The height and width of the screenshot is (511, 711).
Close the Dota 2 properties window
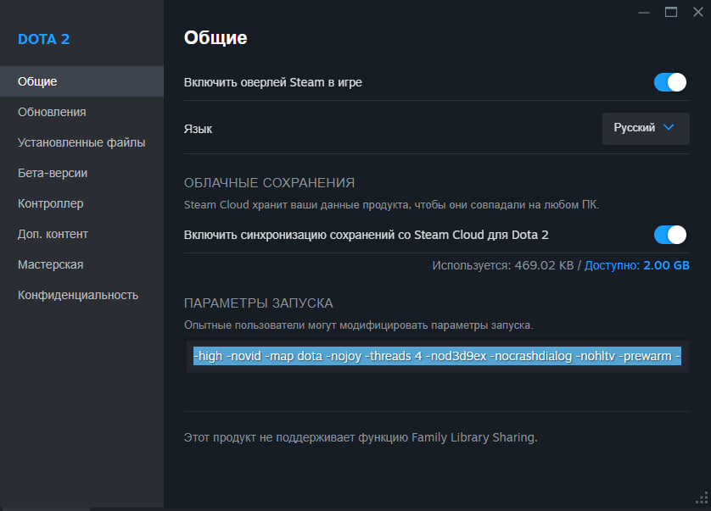(x=697, y=12)
